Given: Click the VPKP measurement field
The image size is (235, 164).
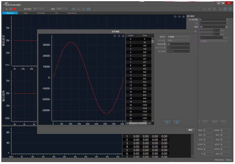Looking at the screenshot, I should pos(208,144).
